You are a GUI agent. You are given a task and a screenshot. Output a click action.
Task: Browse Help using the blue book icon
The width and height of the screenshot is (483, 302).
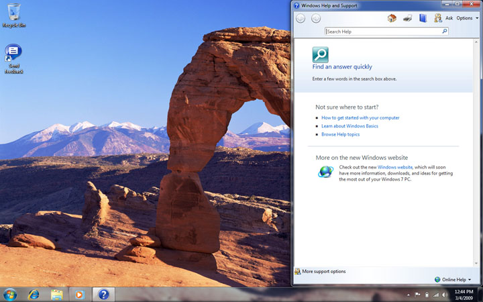(x=423, y=18)
